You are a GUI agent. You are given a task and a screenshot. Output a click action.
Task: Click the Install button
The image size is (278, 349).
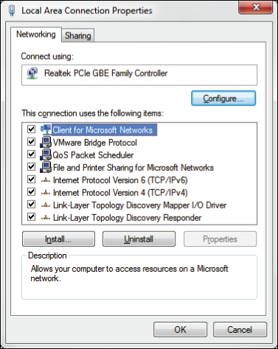click(x=58, y=239)
